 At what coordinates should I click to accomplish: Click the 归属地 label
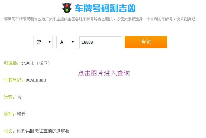tap(11, 63)
